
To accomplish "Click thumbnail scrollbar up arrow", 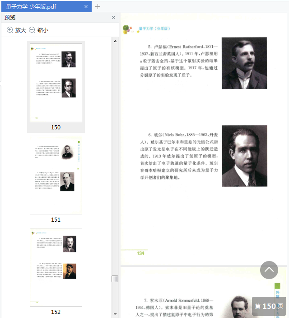I will pyautogui.click(x=115, y=41).
